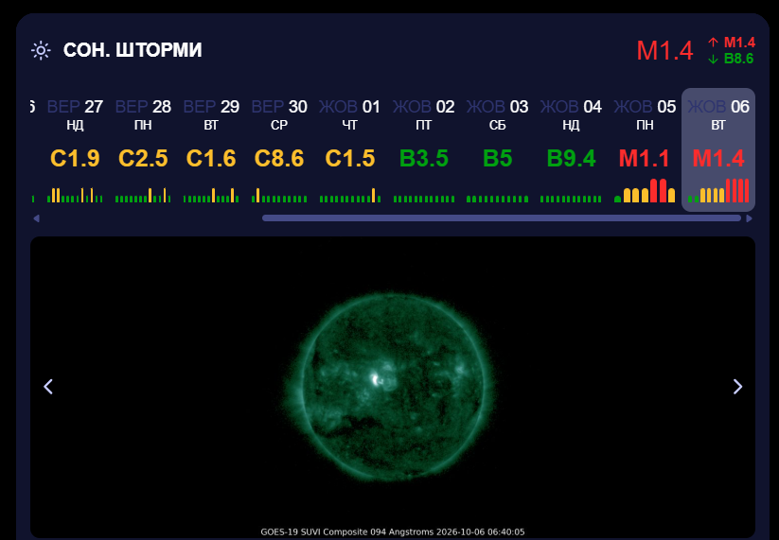
Task: Click the bar chart under ВЕР 30
Action: [x=279, y=195]
